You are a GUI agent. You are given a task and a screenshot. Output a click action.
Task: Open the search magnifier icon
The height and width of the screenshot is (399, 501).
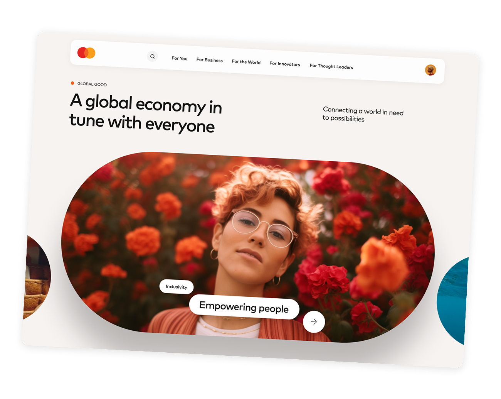tap(153, 57)
